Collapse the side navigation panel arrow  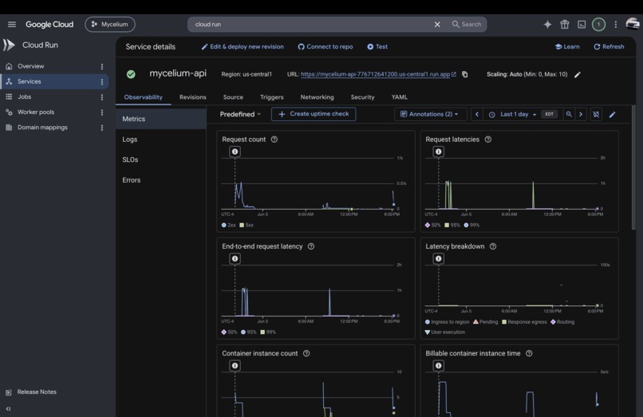[8, 409]
